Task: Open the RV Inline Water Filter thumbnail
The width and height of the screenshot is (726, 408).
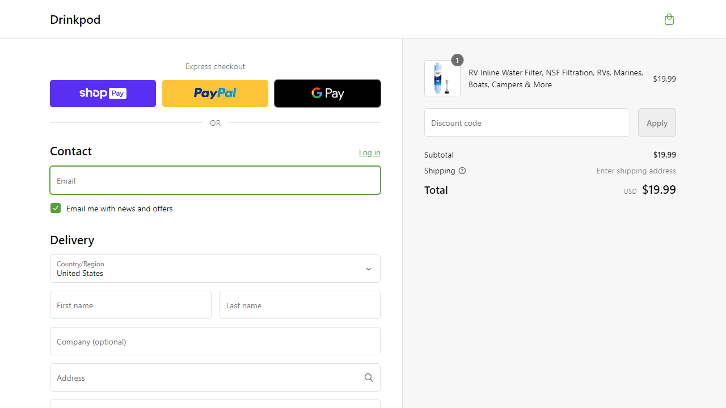Action: pyautogui.click(x=442, y=79)
